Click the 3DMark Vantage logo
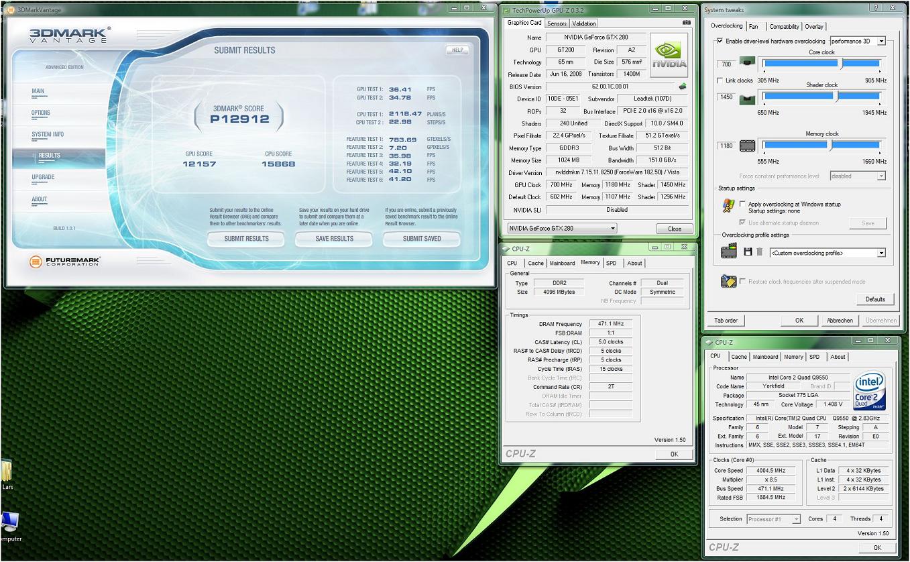The width and height of the screenshot is (910, 562). [68, 35]
